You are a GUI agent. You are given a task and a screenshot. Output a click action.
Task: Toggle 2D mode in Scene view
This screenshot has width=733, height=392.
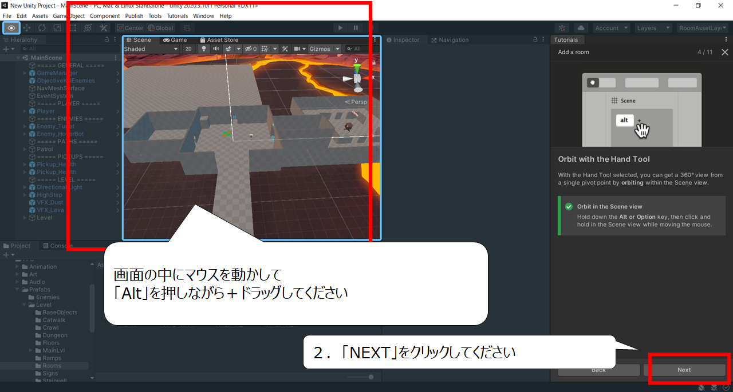click(188, 49)
